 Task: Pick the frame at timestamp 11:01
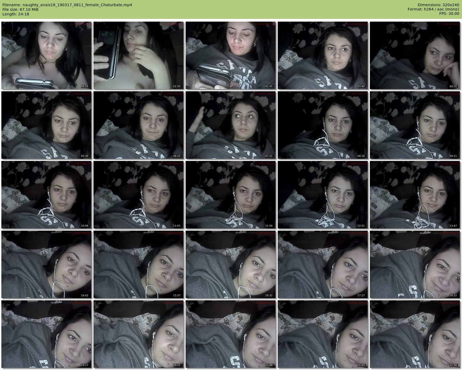(x=139, y=195)
